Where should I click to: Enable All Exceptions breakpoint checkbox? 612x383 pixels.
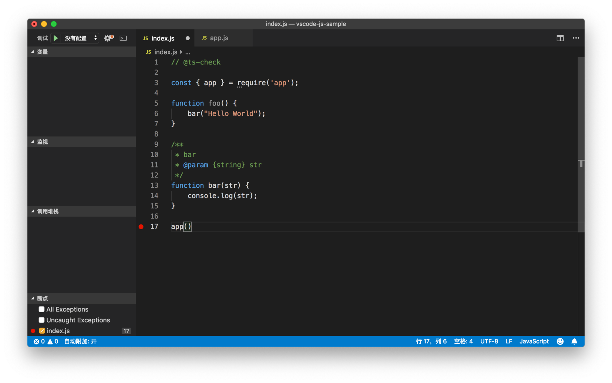point(41,309)
